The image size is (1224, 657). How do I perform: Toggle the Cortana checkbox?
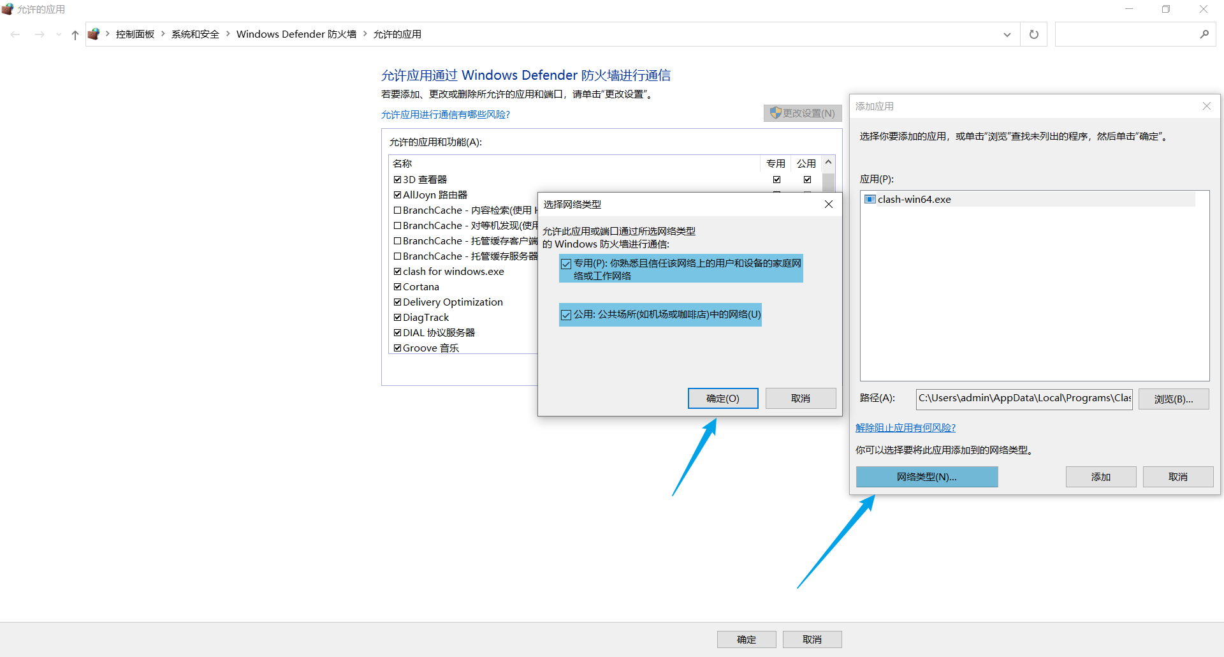[397, 287]
